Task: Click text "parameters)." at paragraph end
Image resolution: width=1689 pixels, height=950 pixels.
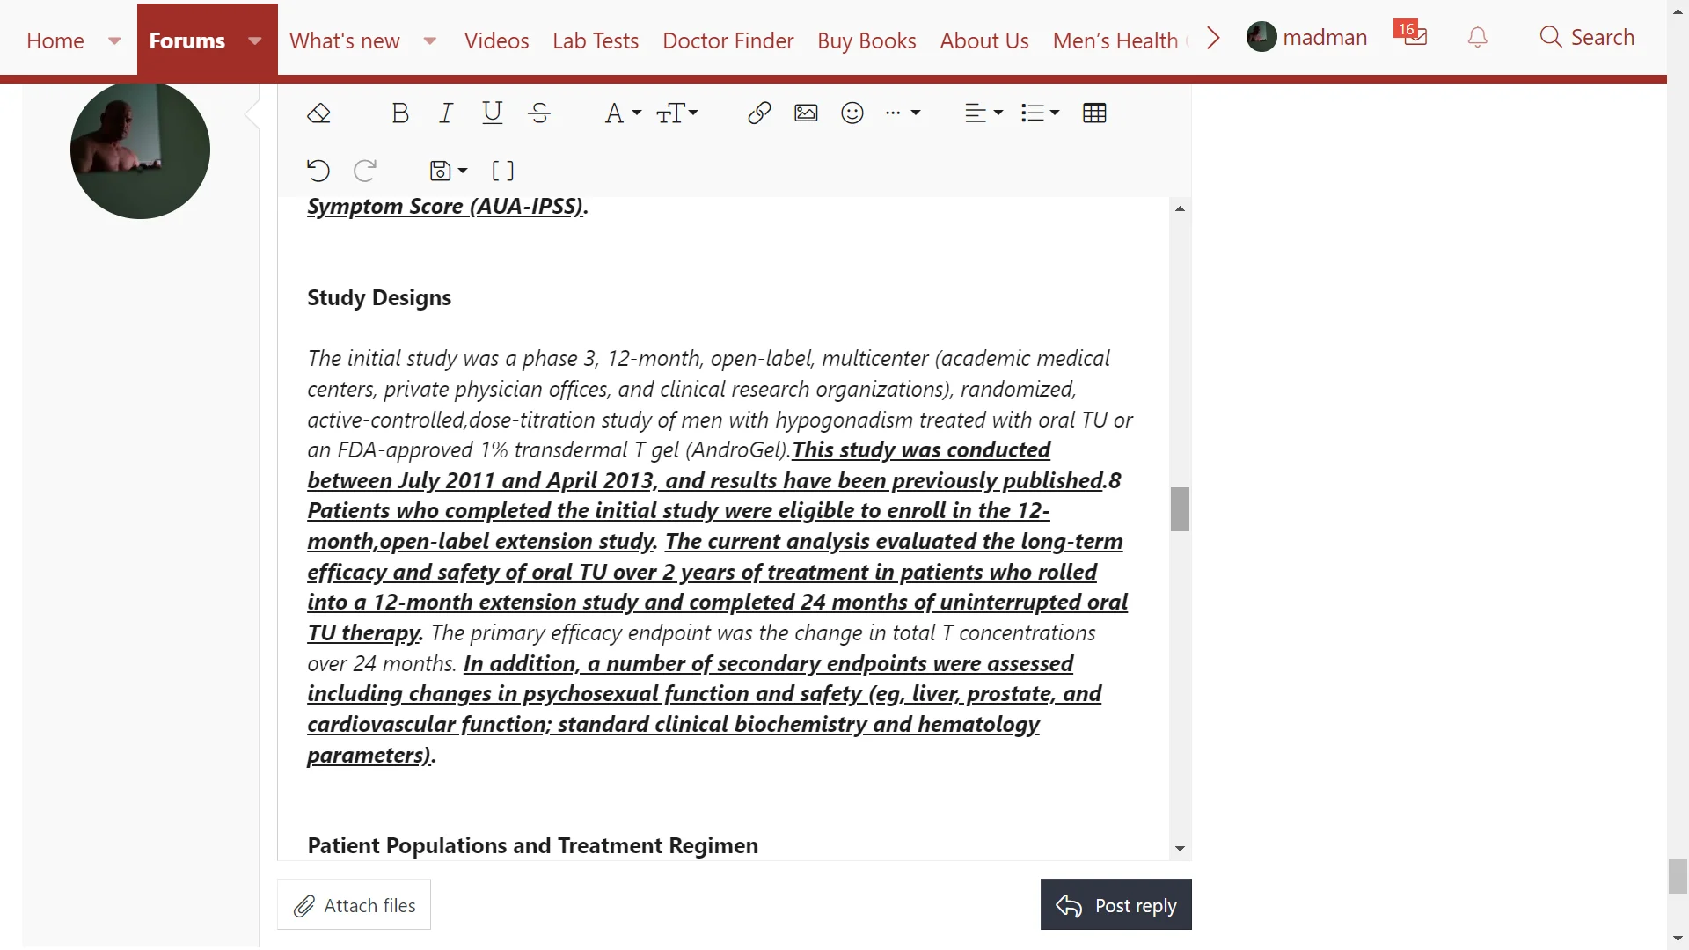Action: (371, 755)
